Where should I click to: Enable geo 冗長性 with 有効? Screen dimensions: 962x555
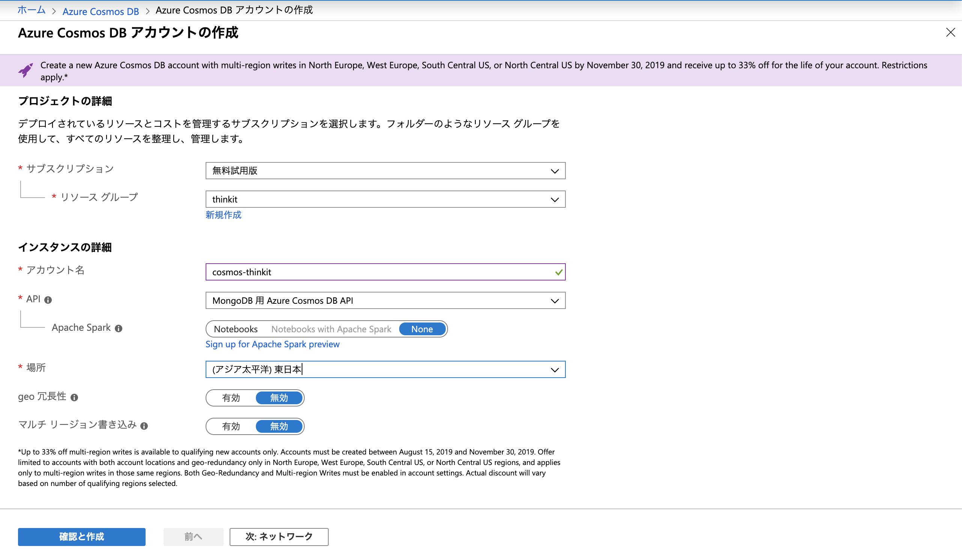pyautogui.click(x=231, y=398)
